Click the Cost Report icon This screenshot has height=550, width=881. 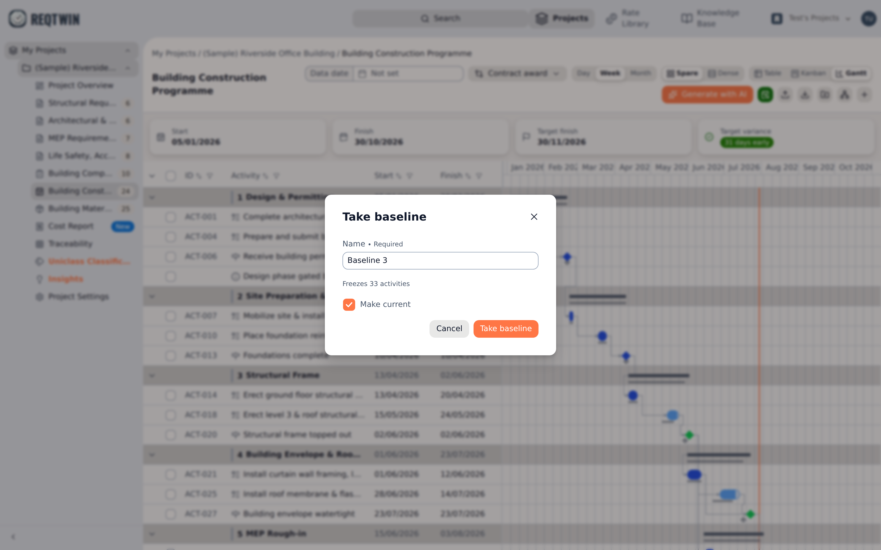click(x=40, y=226)
